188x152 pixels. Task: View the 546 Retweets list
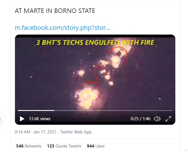pyautogui.click(x=29, y=146)
